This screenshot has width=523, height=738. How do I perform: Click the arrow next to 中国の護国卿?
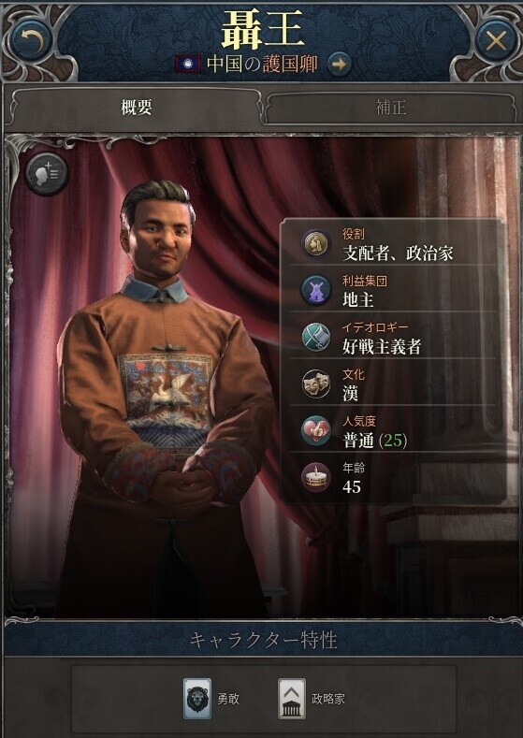pos(339,64)
